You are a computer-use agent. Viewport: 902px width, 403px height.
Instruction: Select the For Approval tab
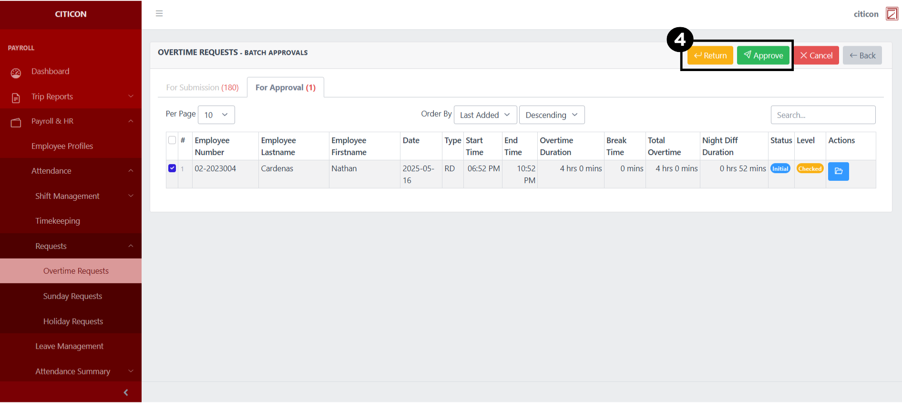click(x=285, y=88)
